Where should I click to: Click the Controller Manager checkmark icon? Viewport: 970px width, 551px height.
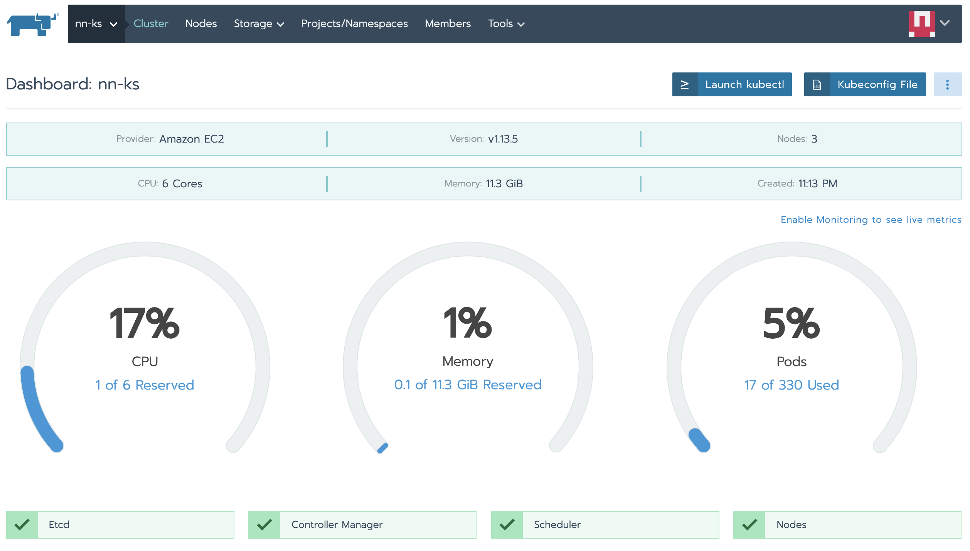pyautogui.click(x=264, y=524)
